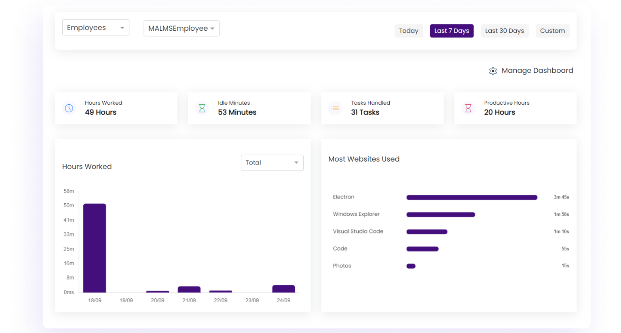Image resolution: width=621 pixels, height=333 pixels.
Task: Click the Manage Dashboard link
Action: click(x=537, y=70)
